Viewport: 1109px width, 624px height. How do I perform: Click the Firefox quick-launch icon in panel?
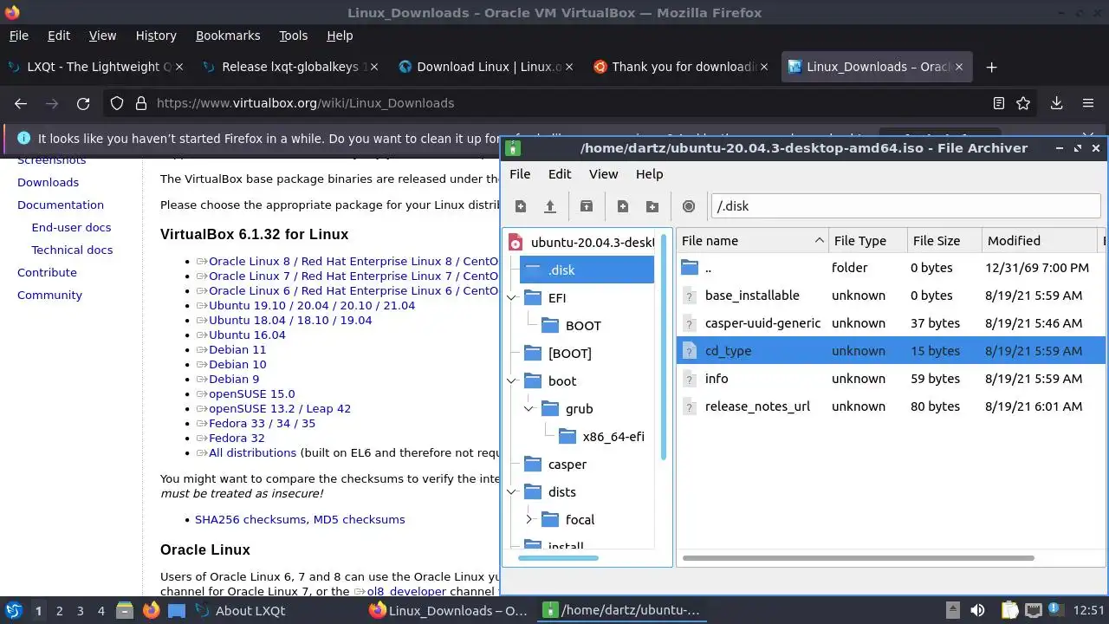coord(151,611)
